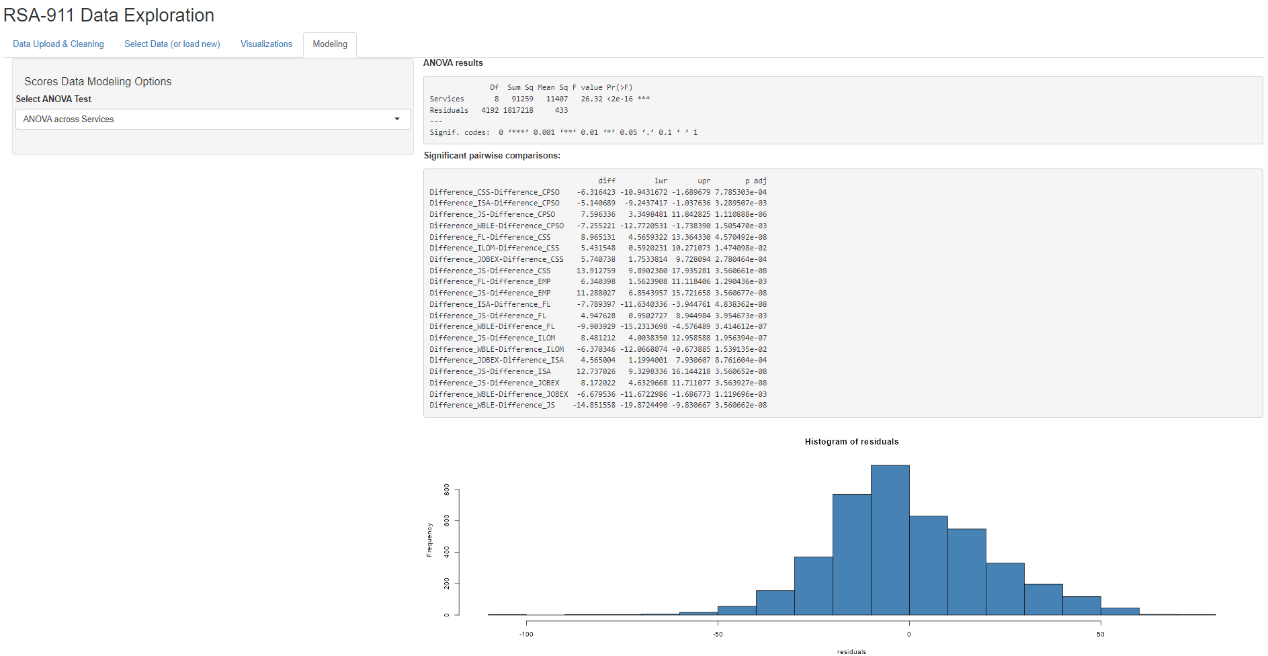Click the Select ANOVA Test label
This screenshot has height=656, width=1268.
tap(54, 99)
